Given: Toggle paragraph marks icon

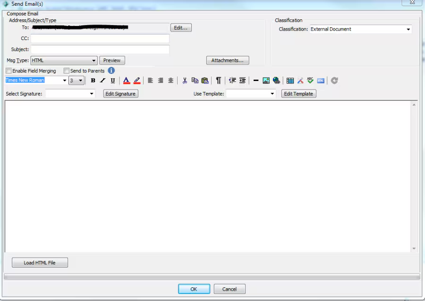Looking at the screenshot, I should click(x=219, y=81).
